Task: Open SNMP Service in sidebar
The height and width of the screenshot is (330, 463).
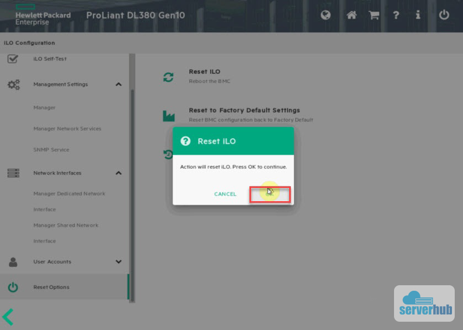Action: (x=51, y=150)
